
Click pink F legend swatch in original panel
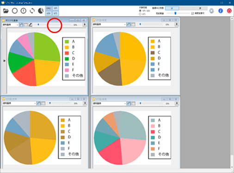(x=67, y=70)
